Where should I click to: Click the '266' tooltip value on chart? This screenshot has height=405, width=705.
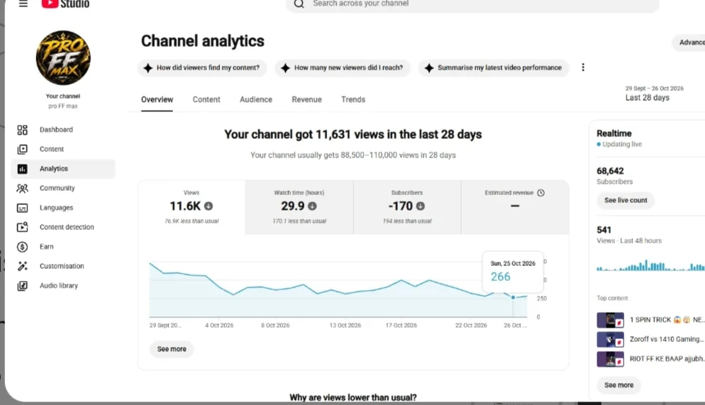click(501, 277)
